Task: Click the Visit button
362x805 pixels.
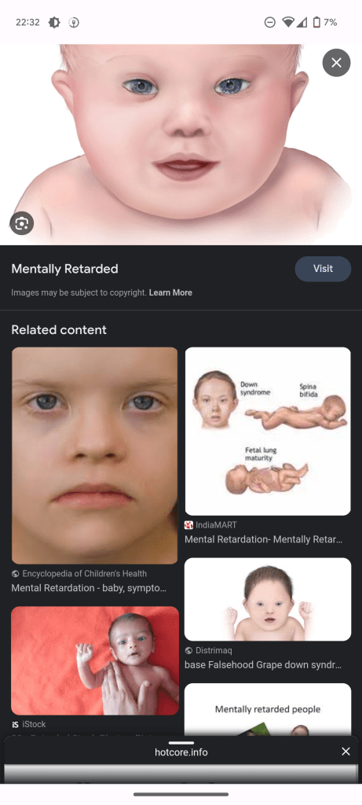Action: pyautogui.click(x=323, y=269)
